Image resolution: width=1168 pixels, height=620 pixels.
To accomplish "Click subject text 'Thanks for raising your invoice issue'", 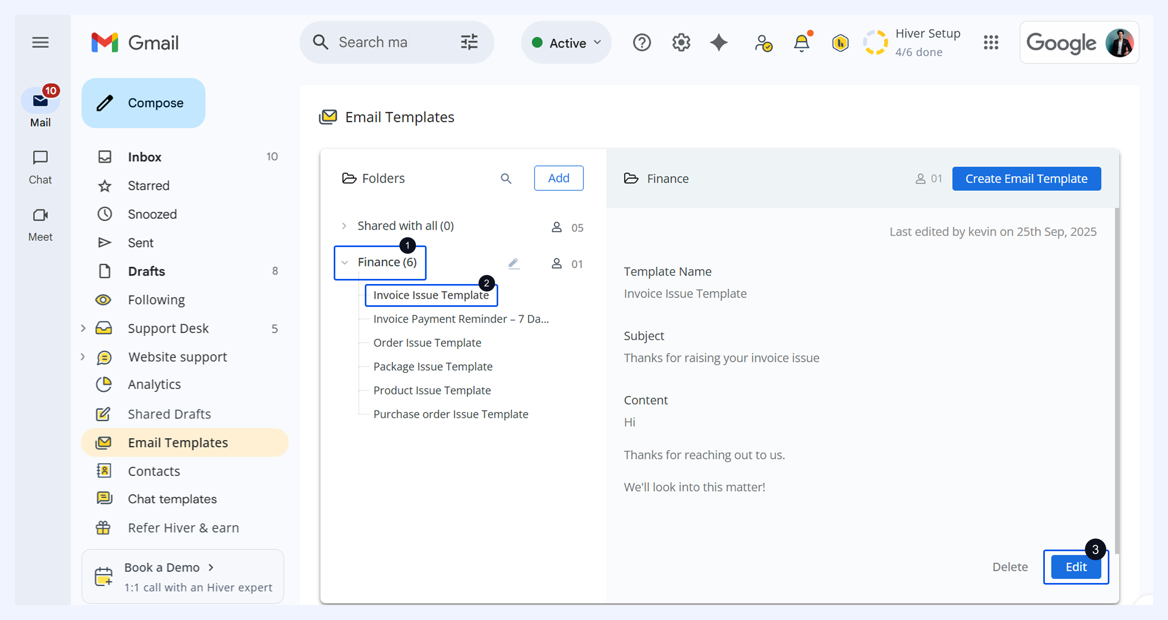I will click(721, 358).
